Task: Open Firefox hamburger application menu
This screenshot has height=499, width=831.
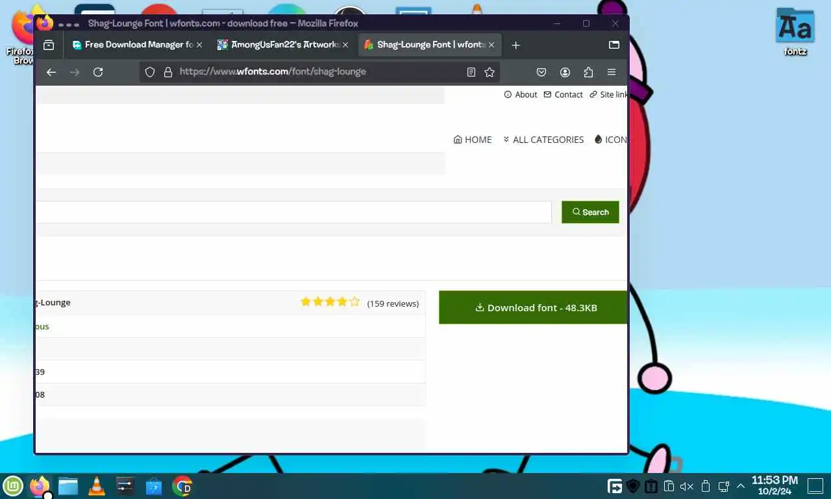Action: (612, 72)
